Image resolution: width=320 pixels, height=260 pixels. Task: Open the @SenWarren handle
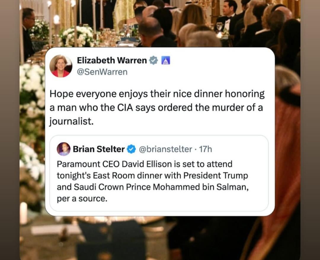click(x=102, y=72)
